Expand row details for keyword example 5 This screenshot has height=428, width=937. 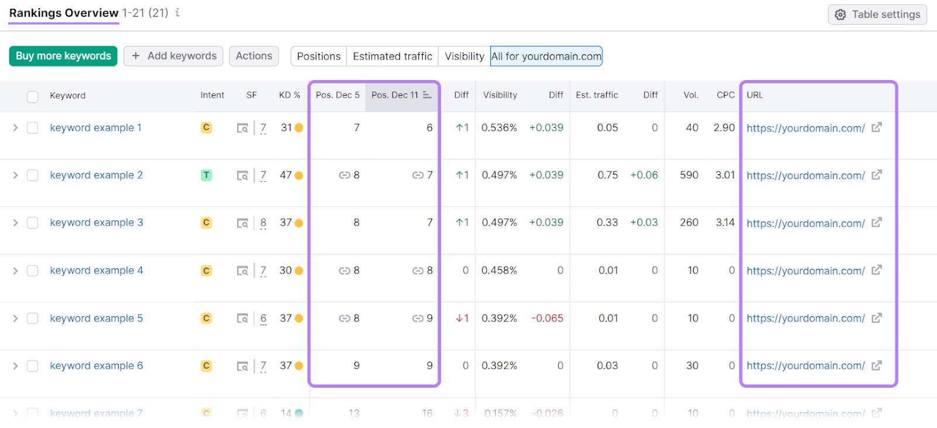(15, 319)
